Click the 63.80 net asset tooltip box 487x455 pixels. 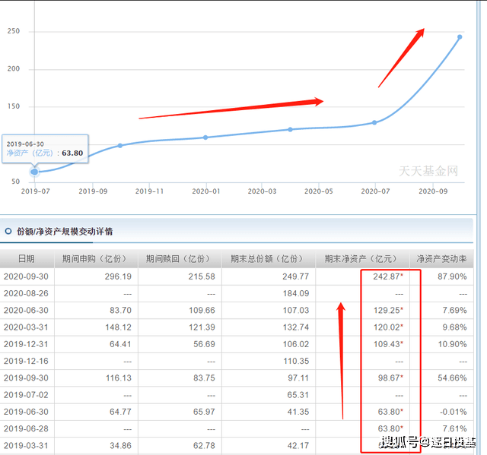click(45, 148)
